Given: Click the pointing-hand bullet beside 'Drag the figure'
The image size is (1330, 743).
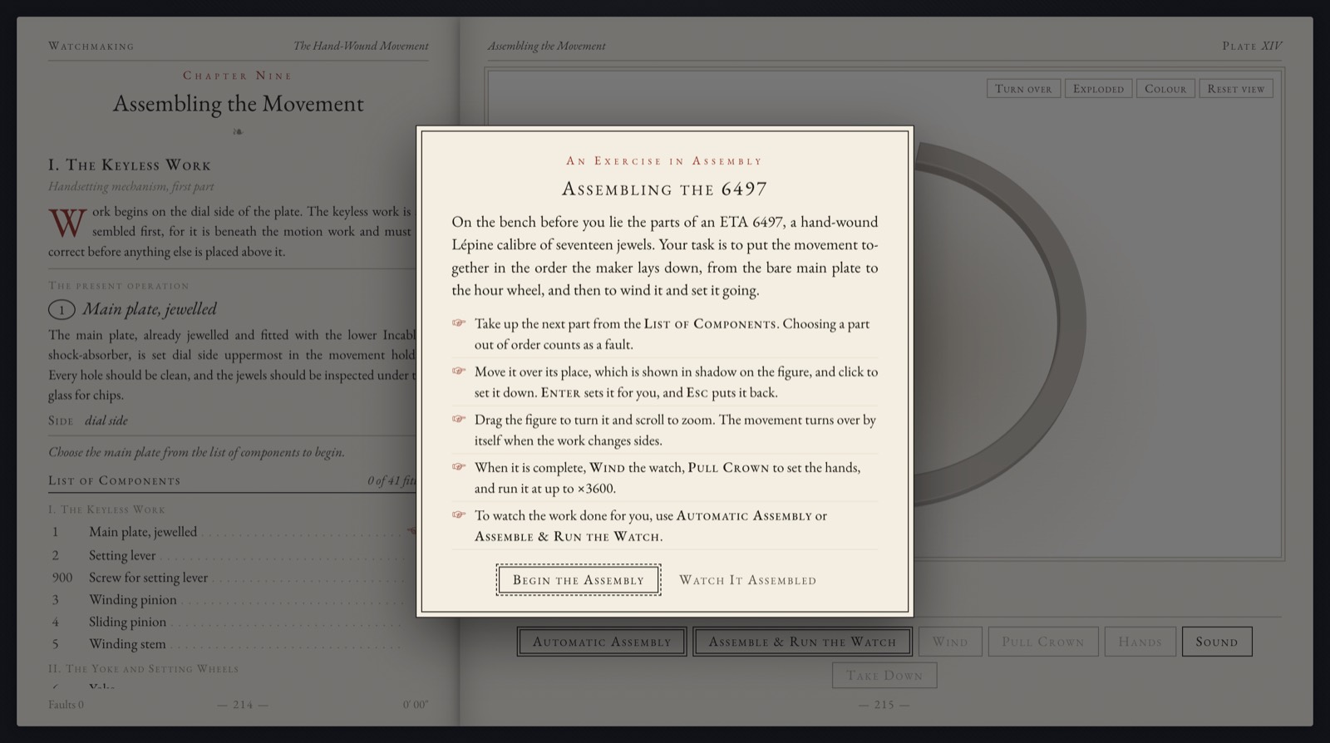Looking at the screenshot, I should pos(458,419).
